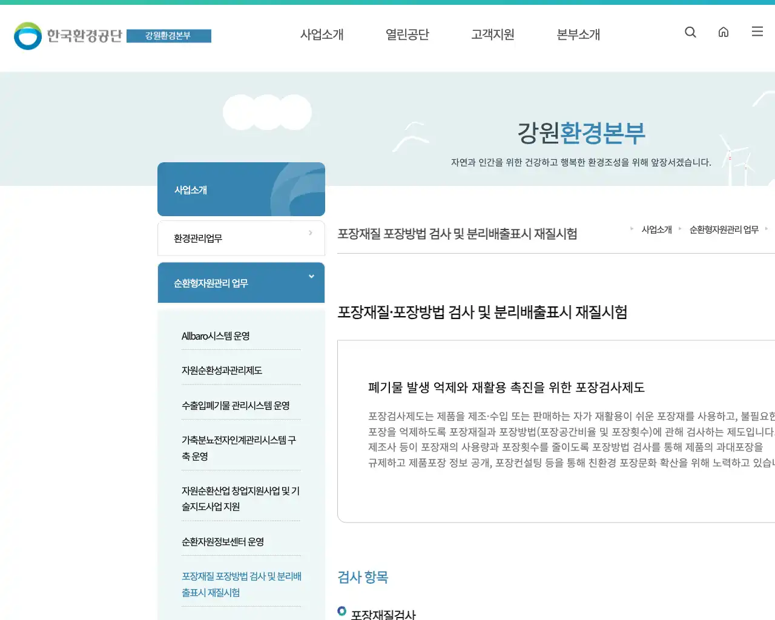
Task: Collapse the 순환형자원관리 업무 sidebar section
Action: 240,283
